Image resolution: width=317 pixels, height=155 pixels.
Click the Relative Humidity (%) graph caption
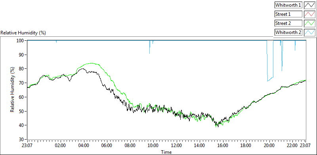23,33
